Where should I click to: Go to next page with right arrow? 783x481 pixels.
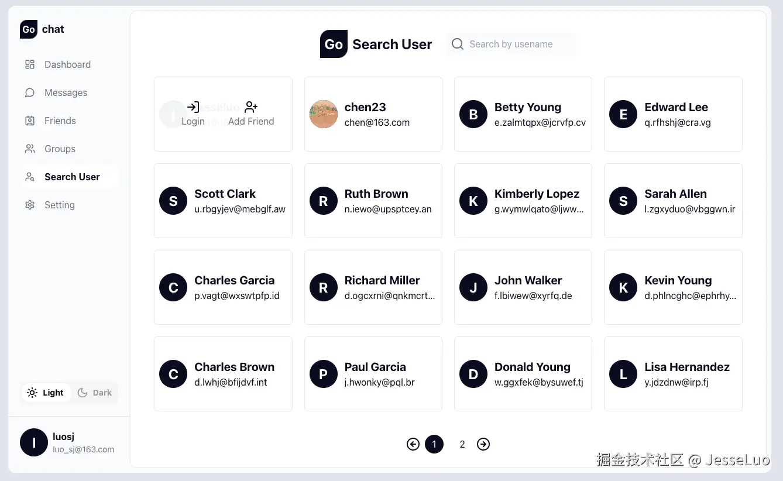(483, 444)
